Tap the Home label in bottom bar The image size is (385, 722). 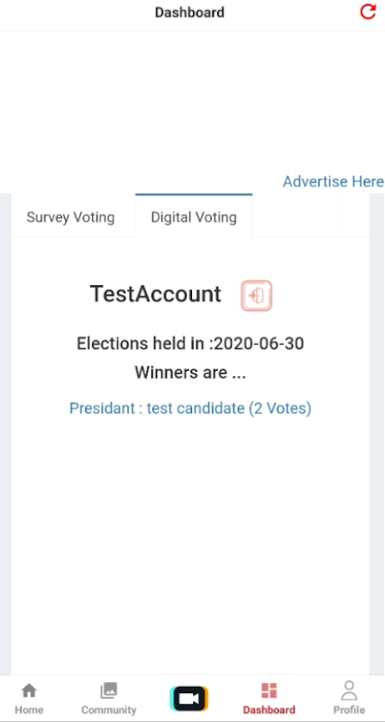click(29, 709)
